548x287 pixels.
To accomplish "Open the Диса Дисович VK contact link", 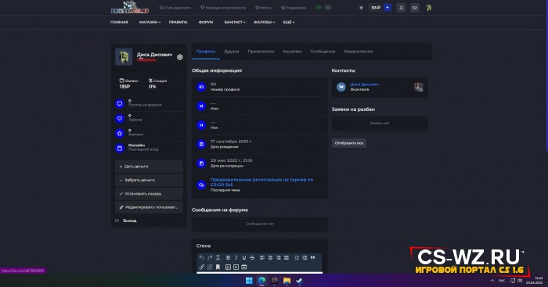I will click(364, 84).
